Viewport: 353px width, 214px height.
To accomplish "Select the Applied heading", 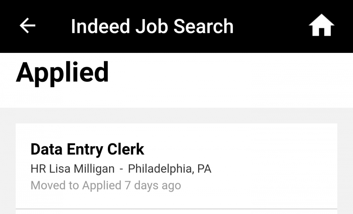I will click(62, 73).
